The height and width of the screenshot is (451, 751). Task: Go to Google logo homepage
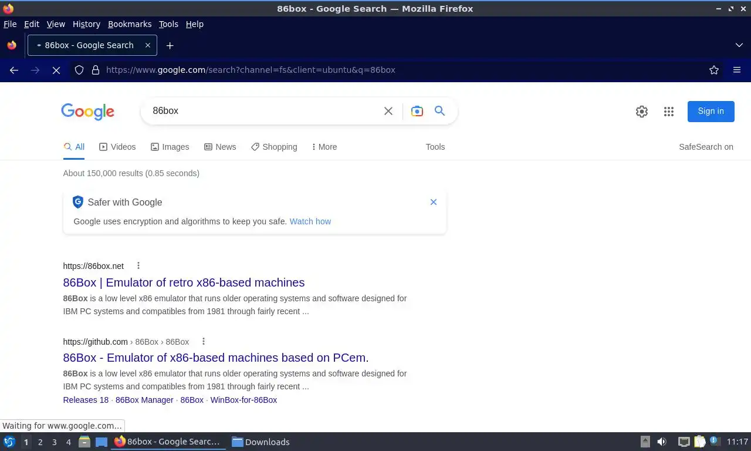pyautogui.click(x=87, y=112)
